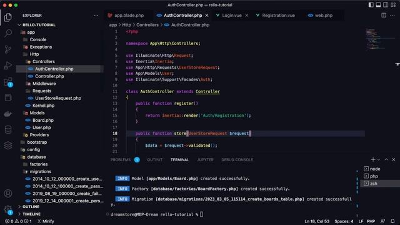
Task: Click the code minimap
Action: (x=380, y=39)
